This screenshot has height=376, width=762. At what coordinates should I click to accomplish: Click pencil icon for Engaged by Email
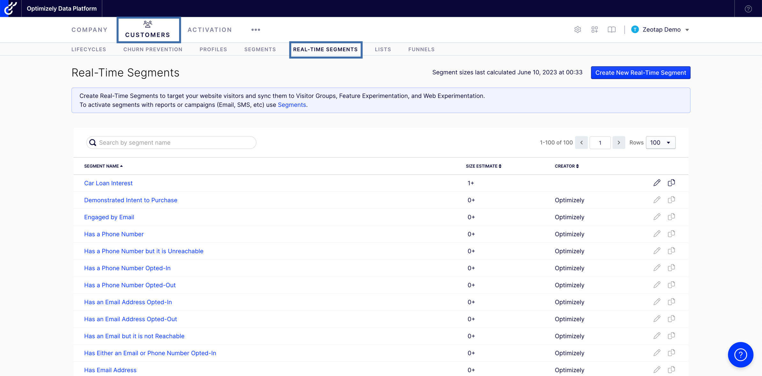click(x=657, y=217)
